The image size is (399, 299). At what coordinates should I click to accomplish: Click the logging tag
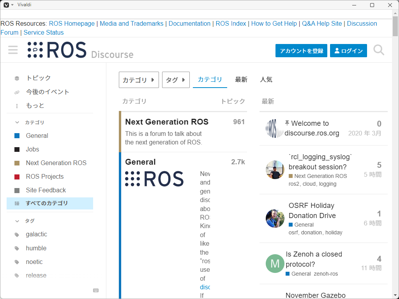click(327, 184)
